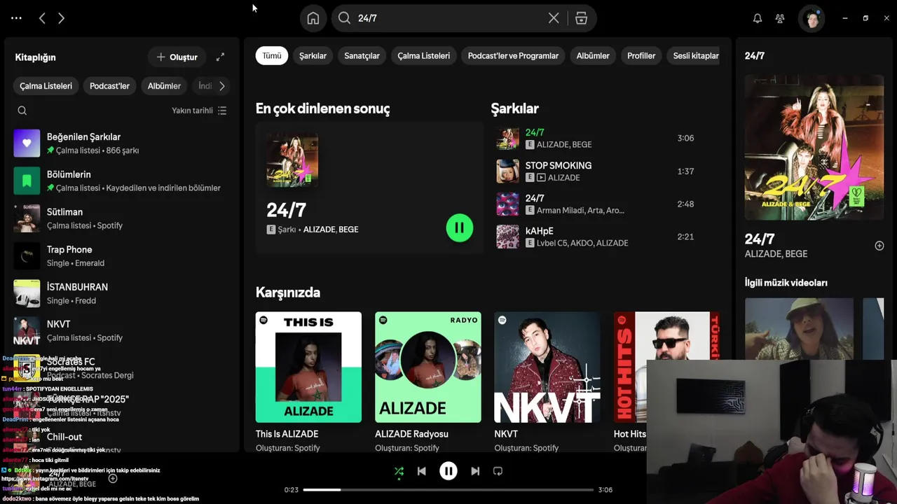Open the NKVT playlist card

point(547,381)
